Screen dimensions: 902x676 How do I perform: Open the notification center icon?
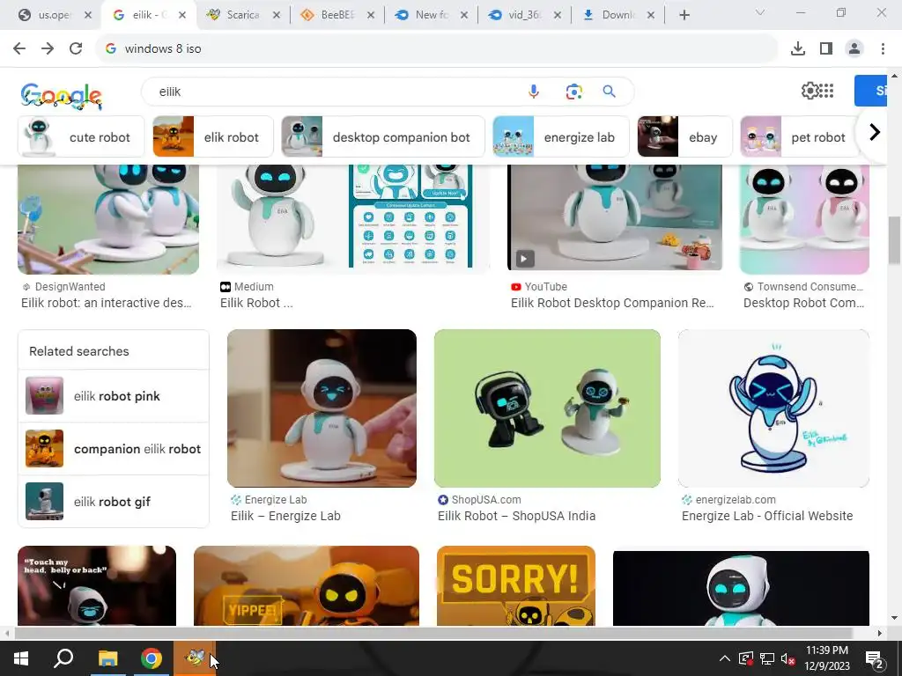coord(875,659)
